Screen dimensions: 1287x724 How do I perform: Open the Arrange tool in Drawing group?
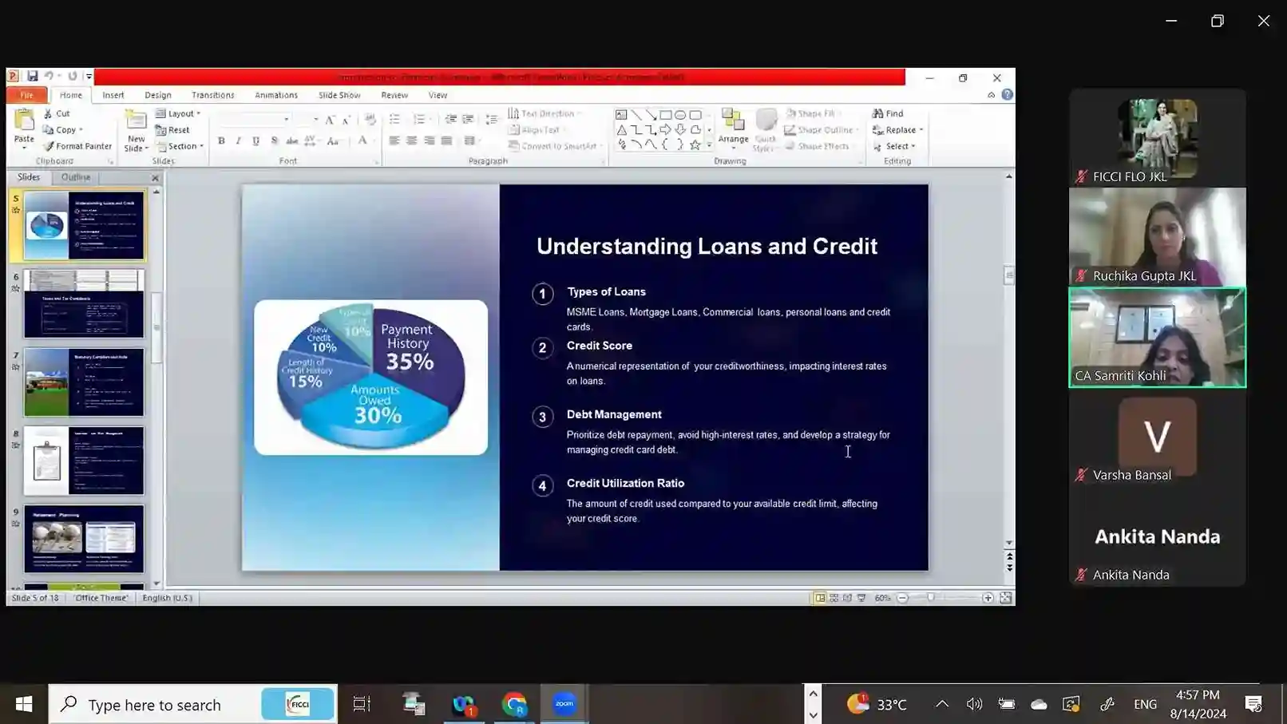732,128
